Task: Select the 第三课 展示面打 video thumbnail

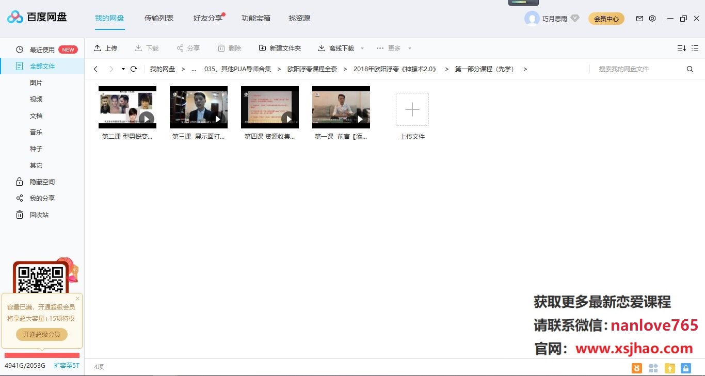Action: pyautogui.click(x=199, y=107)
